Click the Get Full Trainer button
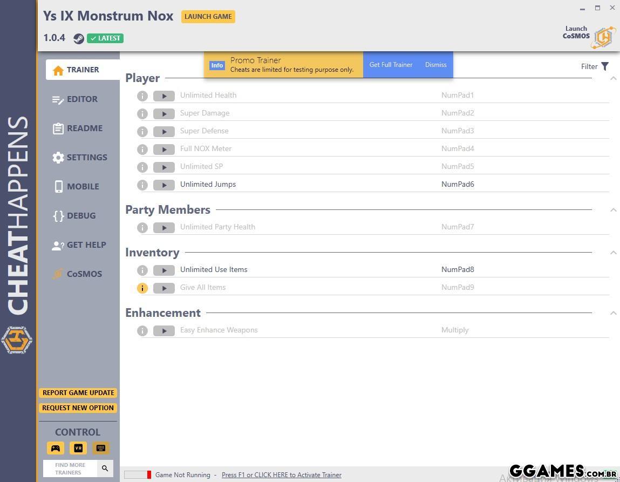 click(391, 65)
